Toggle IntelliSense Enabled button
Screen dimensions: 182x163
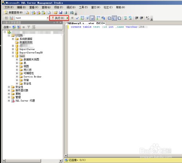coord(92,18)
